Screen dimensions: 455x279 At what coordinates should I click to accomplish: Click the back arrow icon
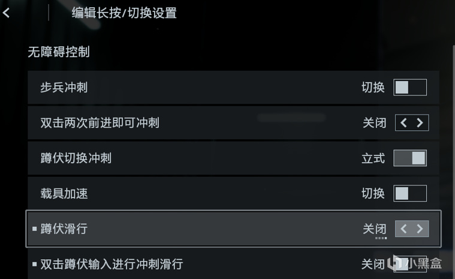pos(7,13)
